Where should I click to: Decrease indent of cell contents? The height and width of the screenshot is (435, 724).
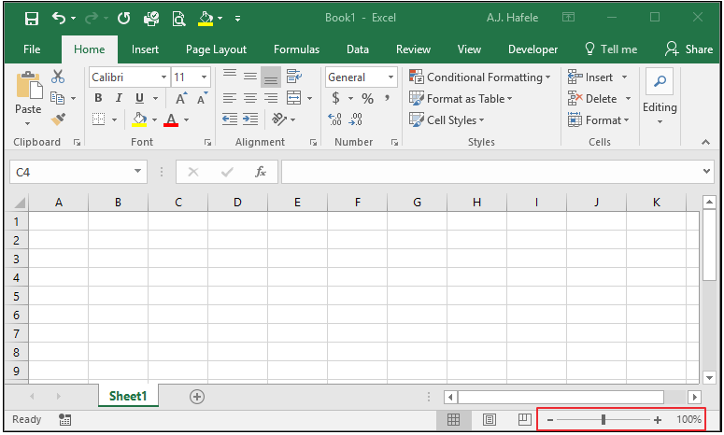[230, 119]
